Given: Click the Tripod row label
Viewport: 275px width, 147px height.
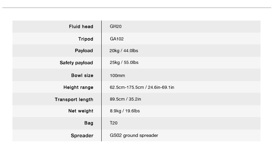Looking at the screenshot, I should tap(85, 39).
